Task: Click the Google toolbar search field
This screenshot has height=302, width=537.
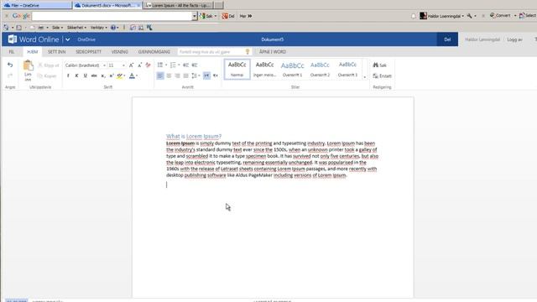Action: tap(112, 16)
